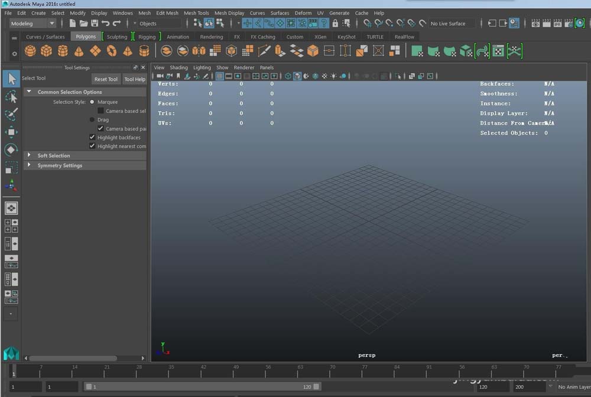This screenshot has width=591, height=397.
Task: Create a polygon cube from the shelf
Action: tap(46, 51)
